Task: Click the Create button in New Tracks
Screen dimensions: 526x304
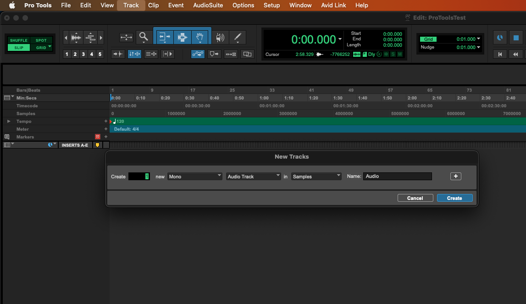Action: tap(454, 198)
